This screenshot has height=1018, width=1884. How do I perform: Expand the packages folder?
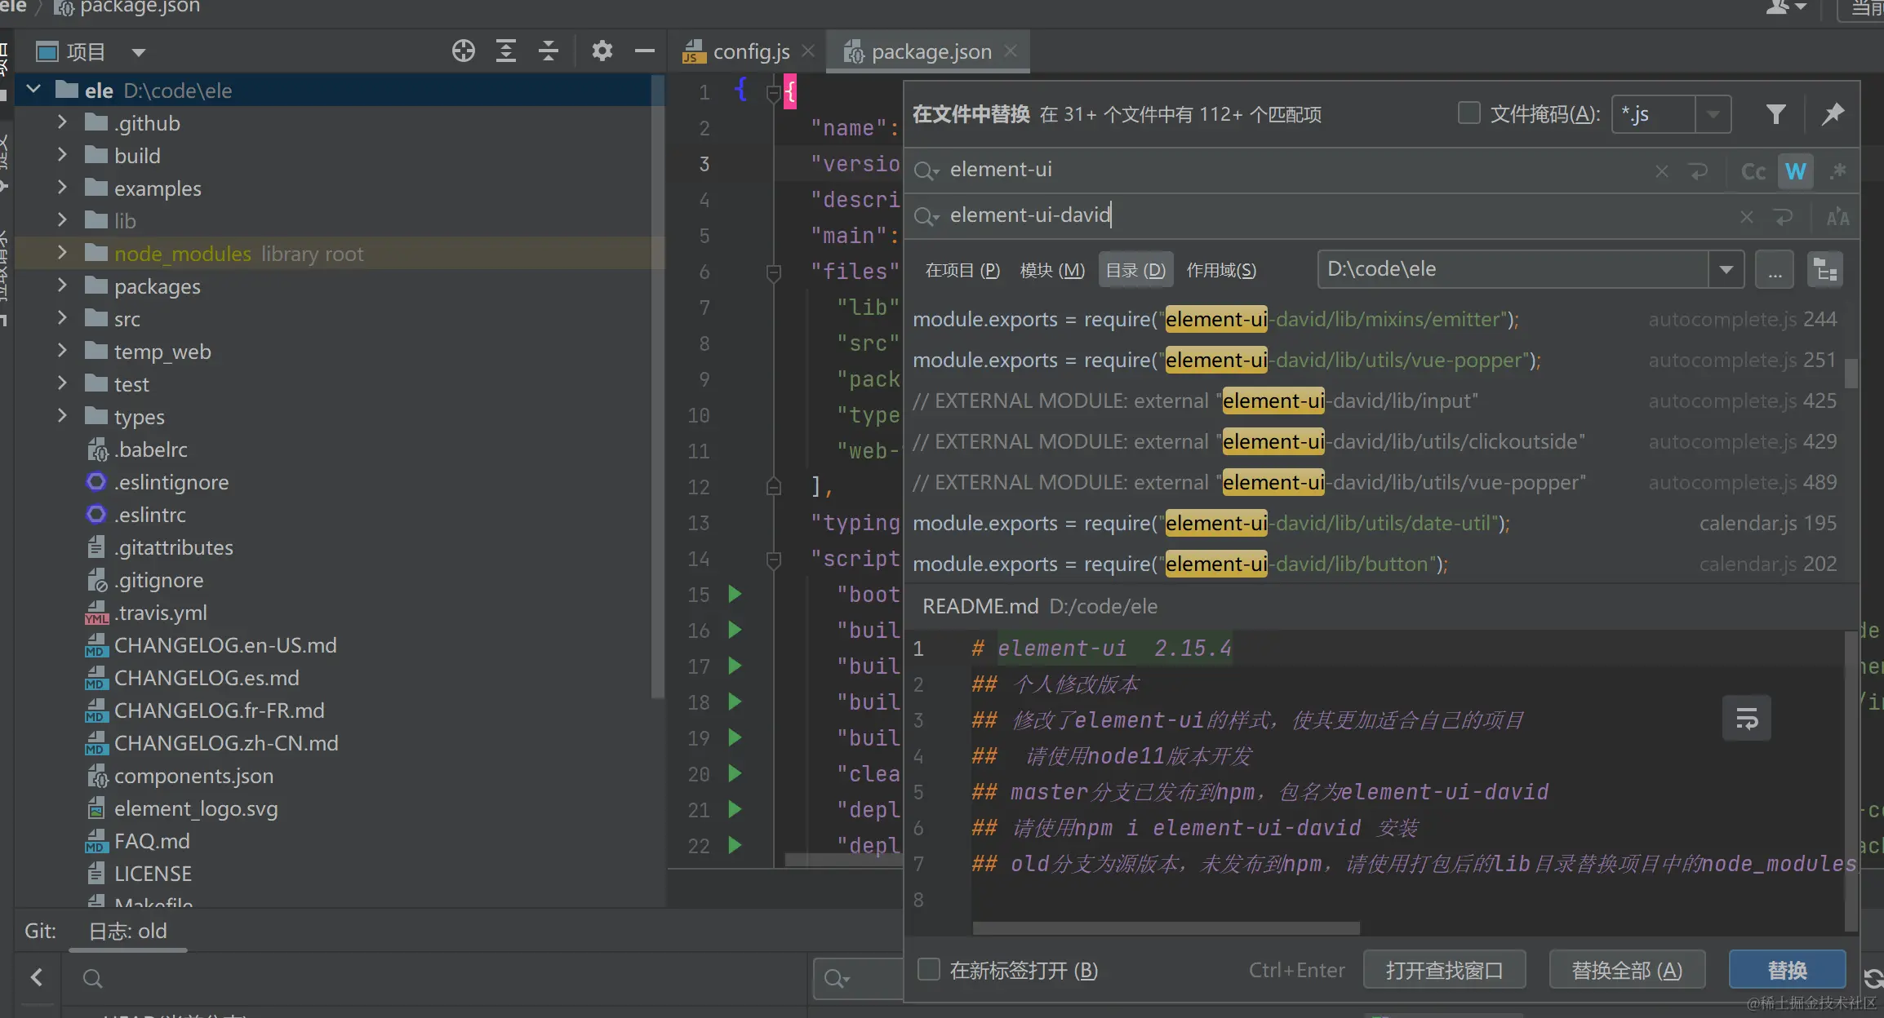[62, 286]
